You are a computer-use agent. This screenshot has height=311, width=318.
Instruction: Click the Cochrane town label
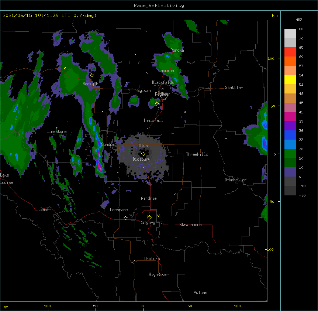pos(119,210)
